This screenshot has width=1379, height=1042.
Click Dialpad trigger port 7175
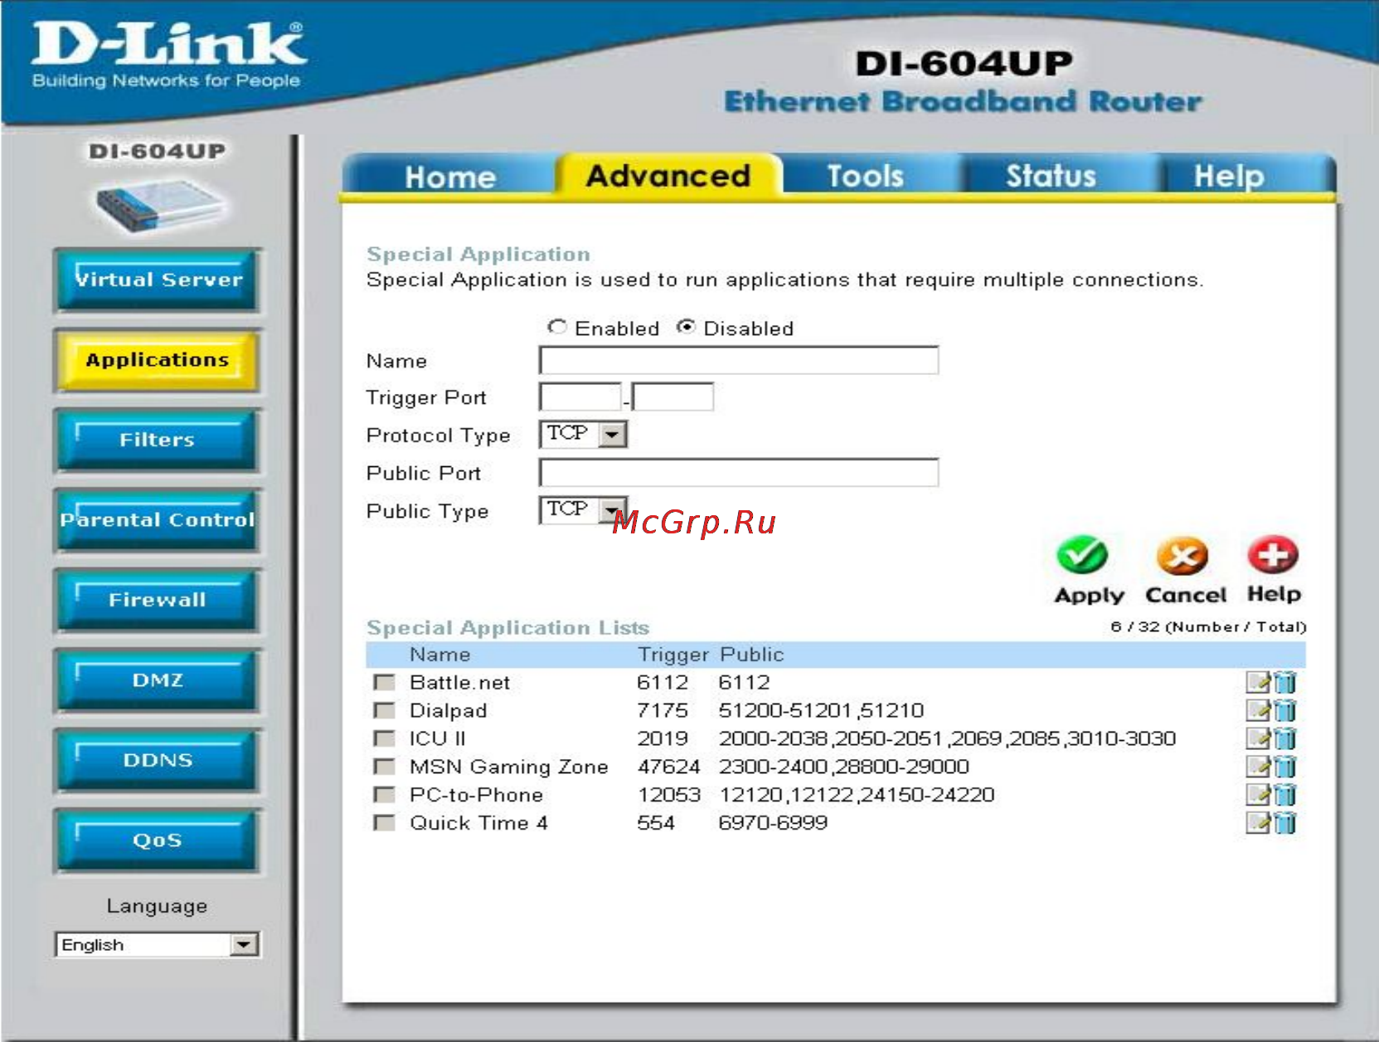[663, 711]
